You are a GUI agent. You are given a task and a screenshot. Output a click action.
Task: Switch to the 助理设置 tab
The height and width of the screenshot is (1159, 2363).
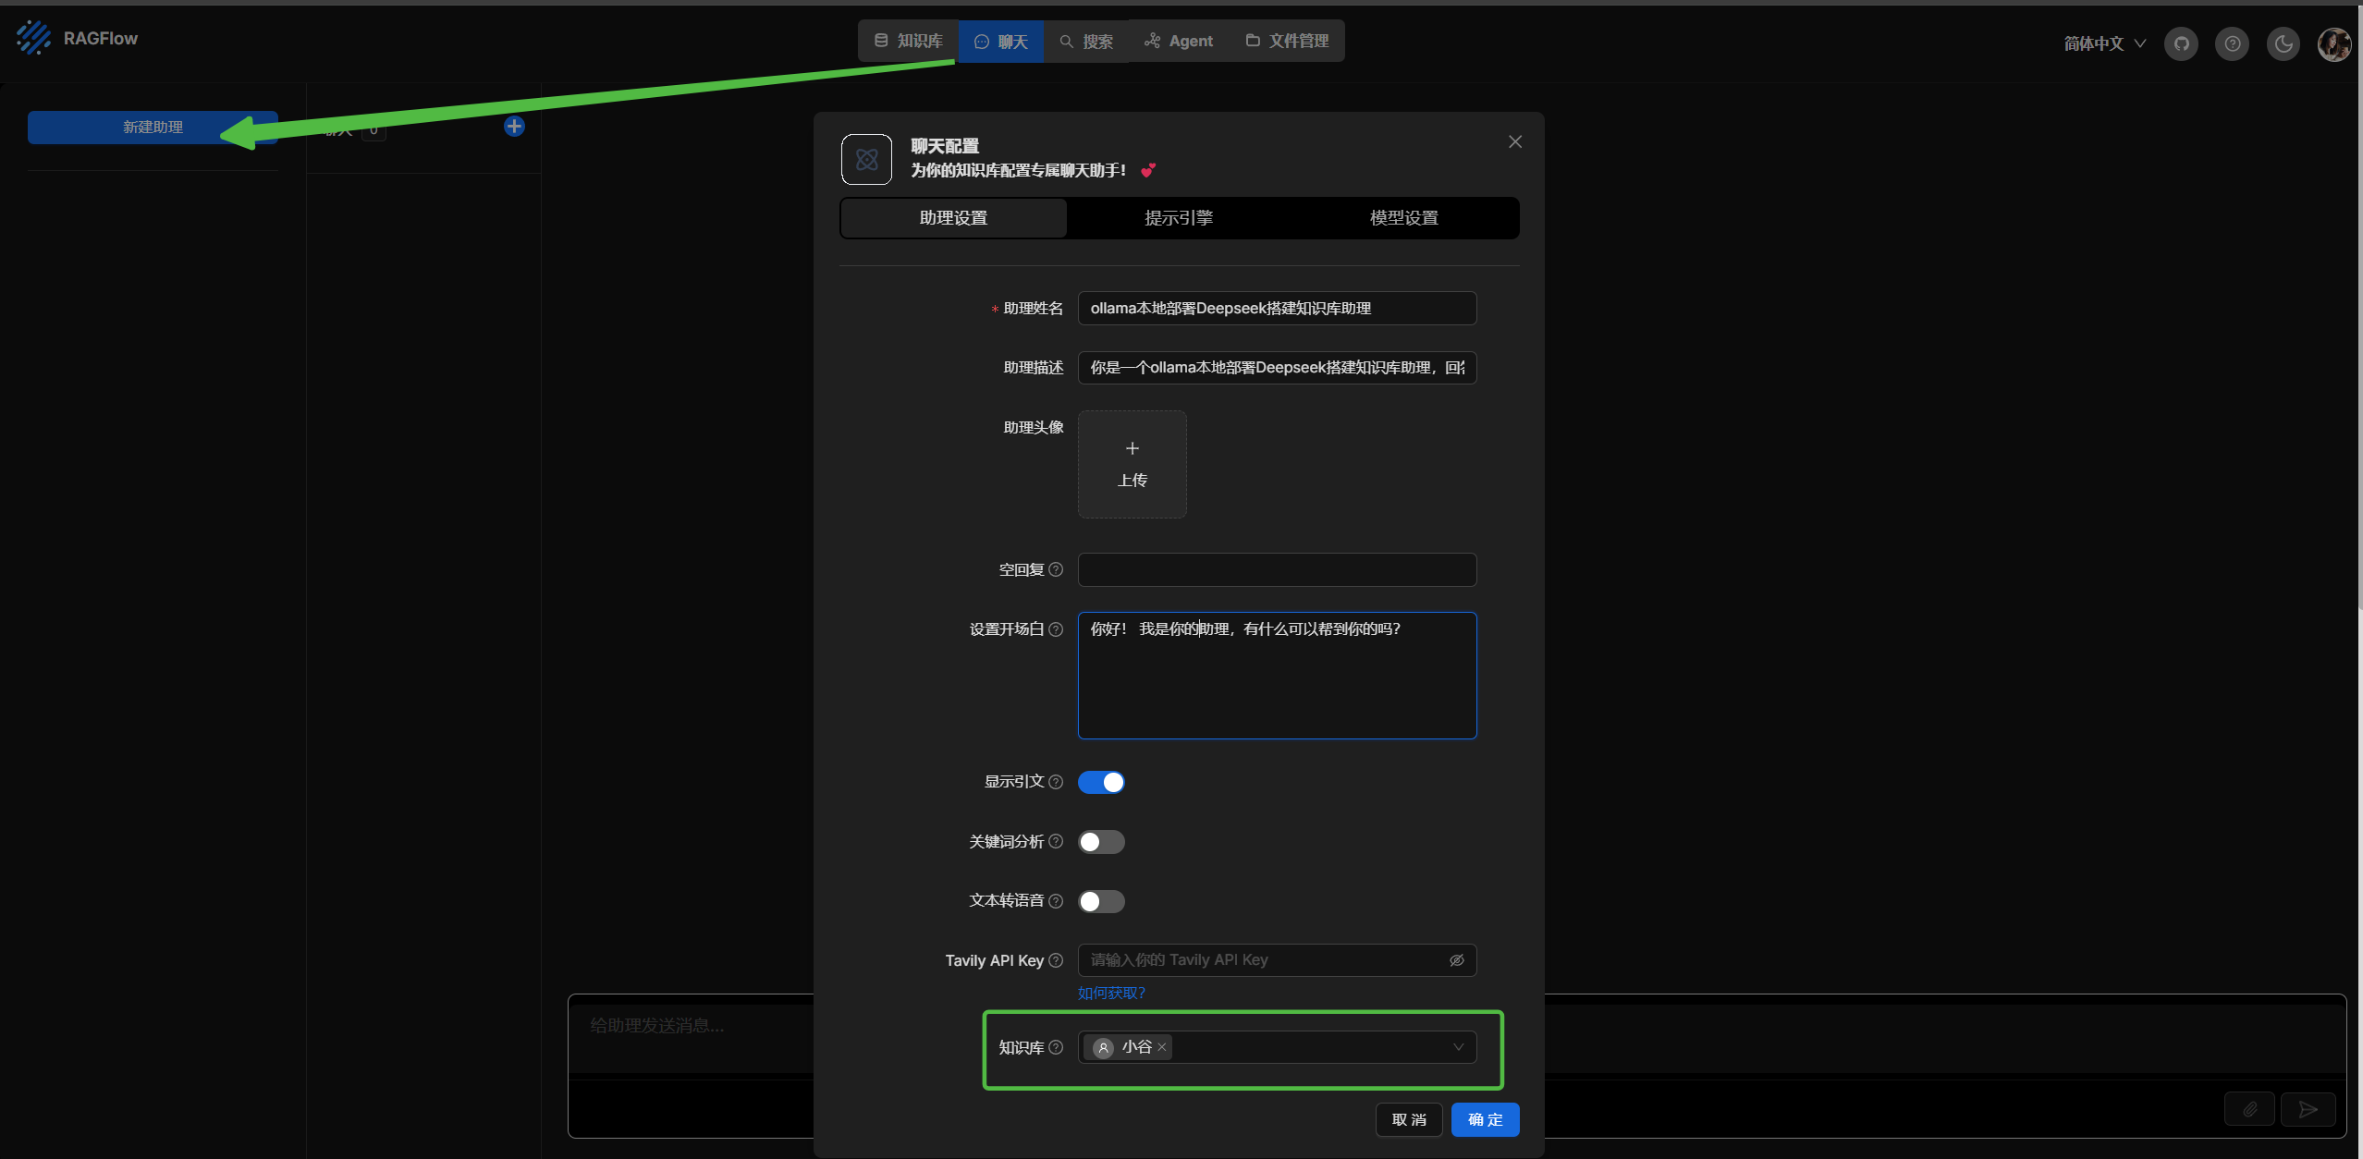954,218
